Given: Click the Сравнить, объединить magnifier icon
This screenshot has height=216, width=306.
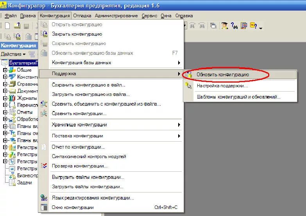Looking at the screenshot, I should pyautogui.click(x=44, y=104).
